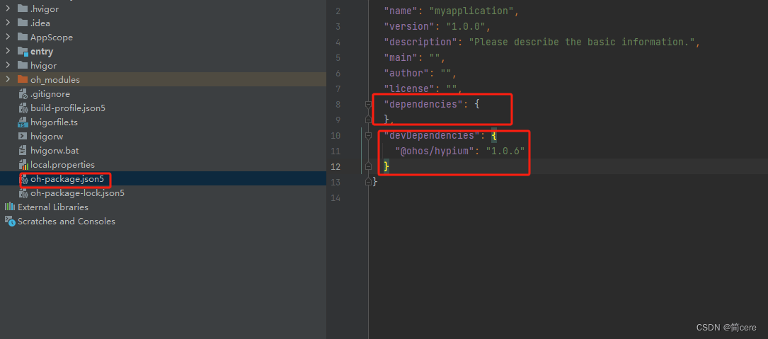Expand the oh_modules folder chevron
The image size is (768, 339).
tap(8, 79)
